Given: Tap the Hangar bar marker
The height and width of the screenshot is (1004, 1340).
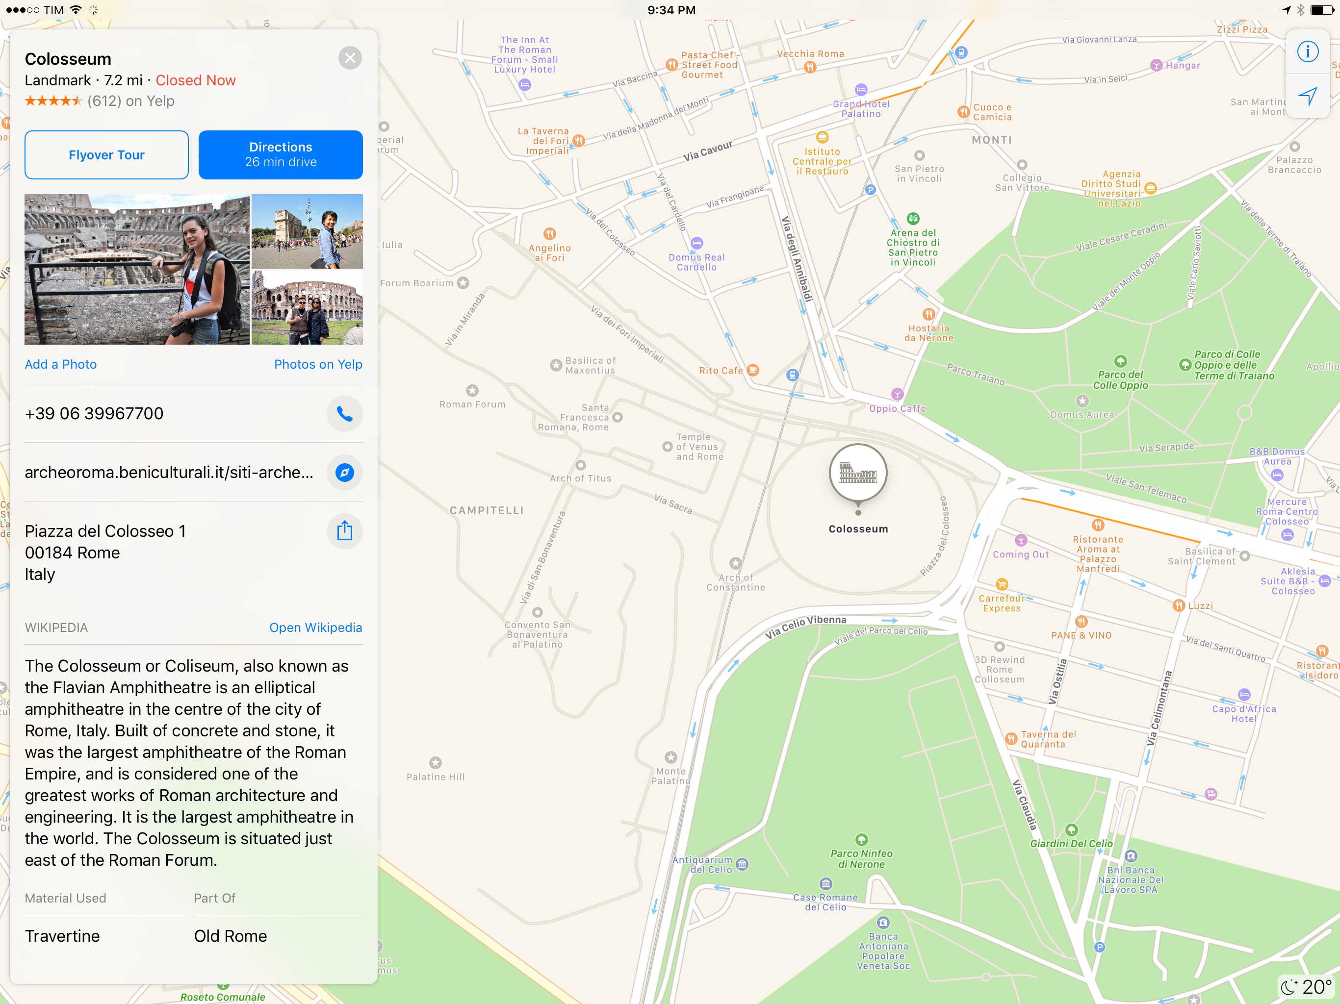Looking at the screenshot, I should tap(1157, 65).
